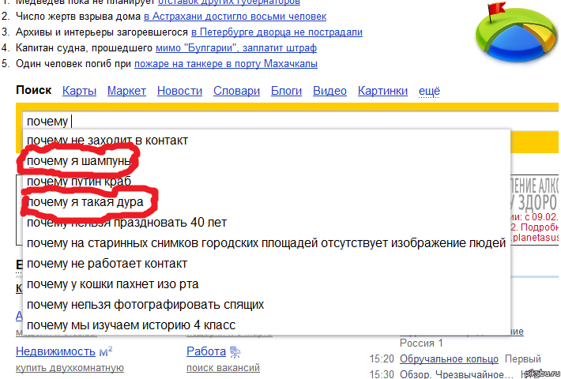Select suggestion почему я такая дура
Viewport: 561px width, 379px height.
[x=266, y=202]
